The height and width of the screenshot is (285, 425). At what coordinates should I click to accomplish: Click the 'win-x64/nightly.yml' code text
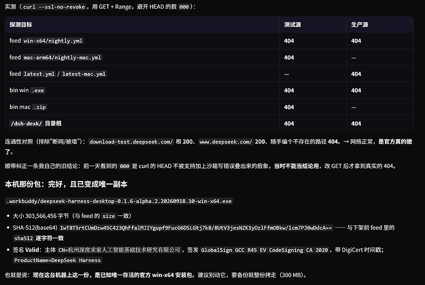tap(53, 41)
